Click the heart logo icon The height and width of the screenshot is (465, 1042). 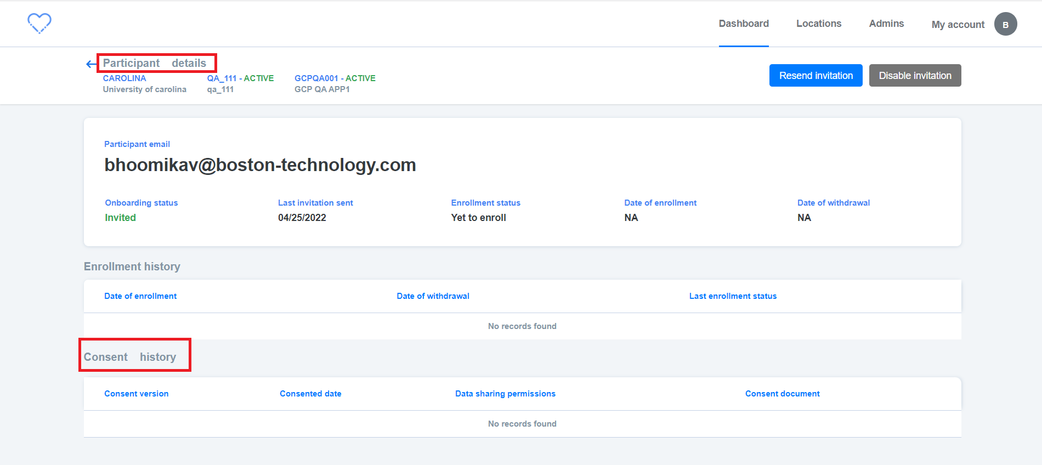(39, 23)
